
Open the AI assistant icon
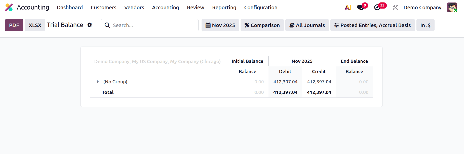tap(348, 8)
